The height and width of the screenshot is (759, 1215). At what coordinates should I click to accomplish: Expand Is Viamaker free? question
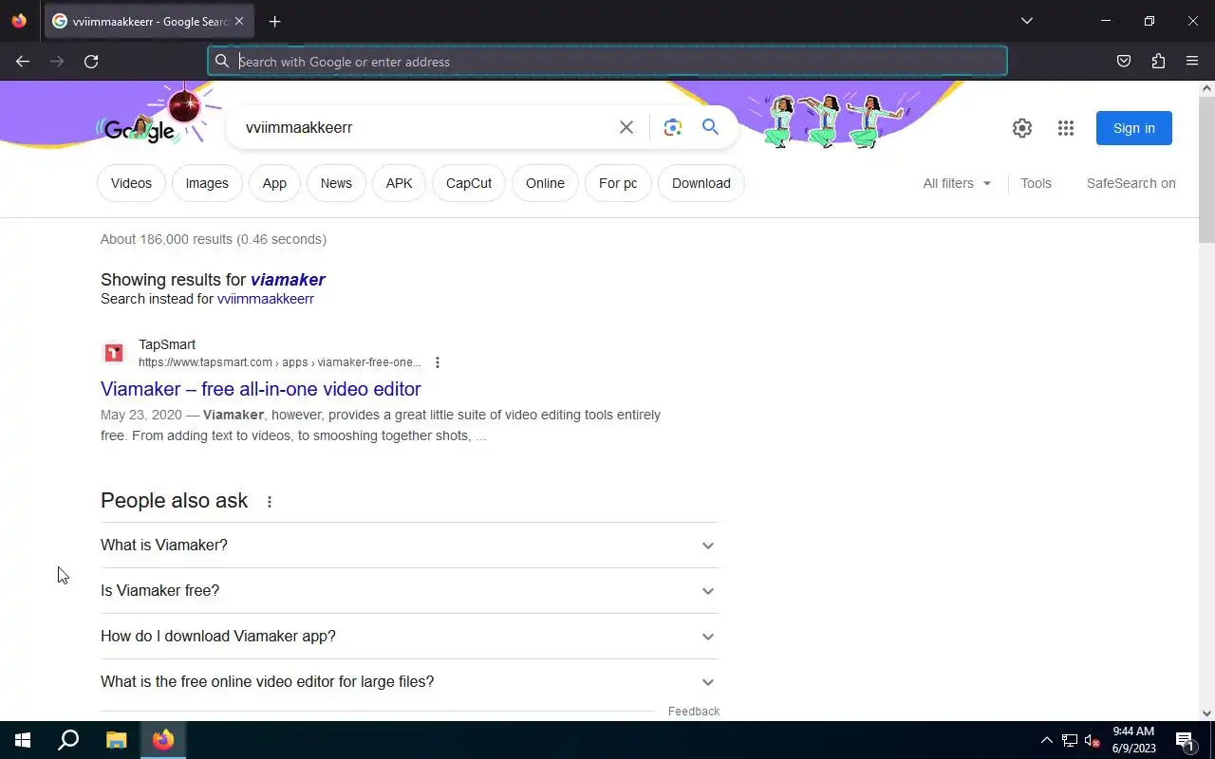410,591
